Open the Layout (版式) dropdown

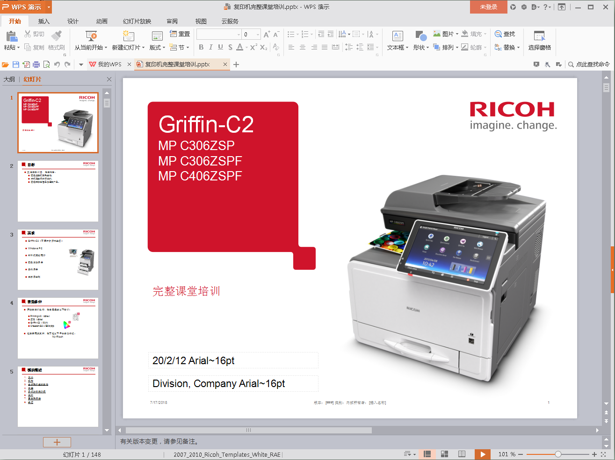click(x=157, y=47)
